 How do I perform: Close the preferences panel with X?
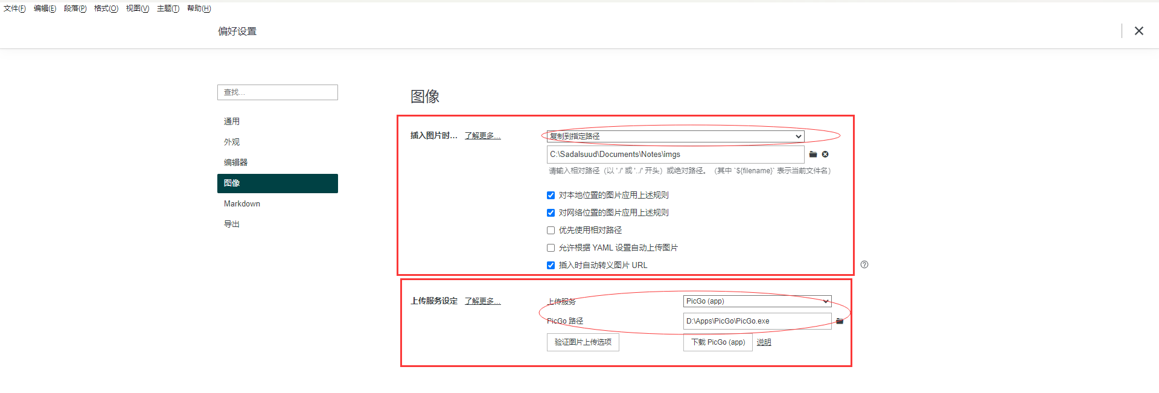[x=1138, y=31]
